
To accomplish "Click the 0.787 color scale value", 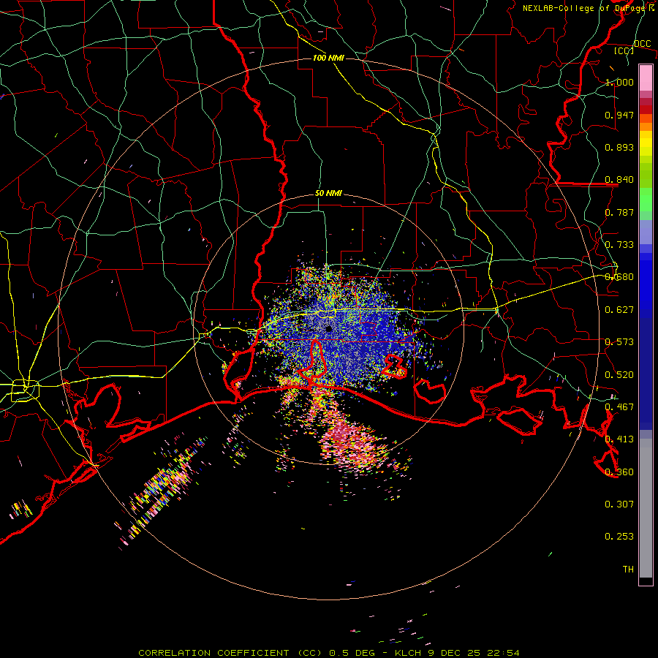I will pos(619,212).
